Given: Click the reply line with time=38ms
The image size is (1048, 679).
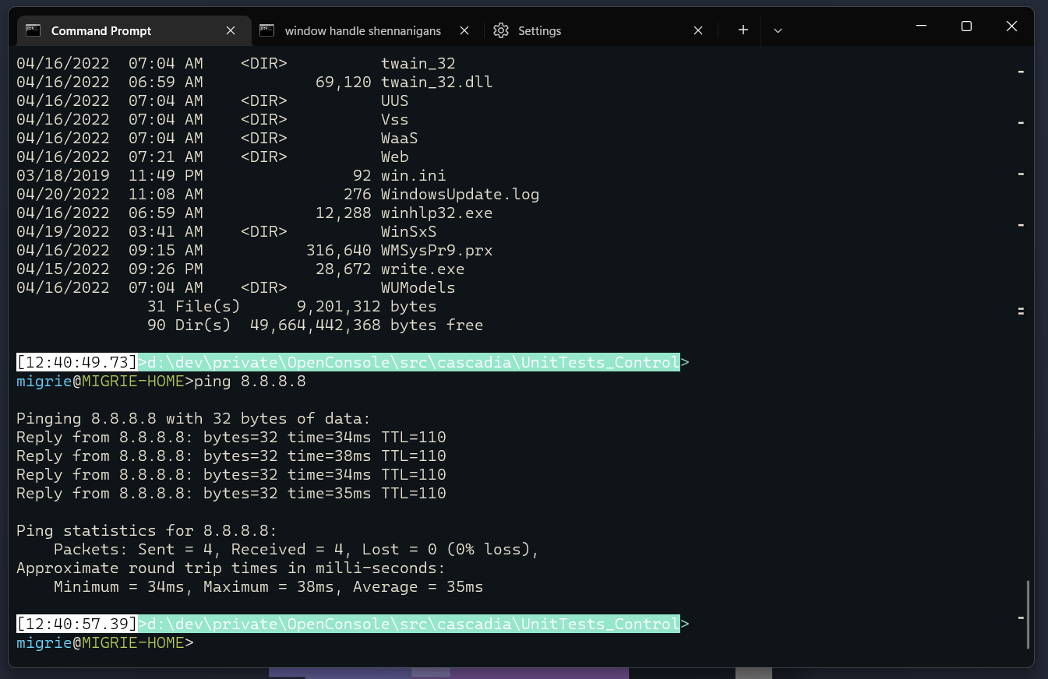Looking at the screenshot, I should pos(231,456).
